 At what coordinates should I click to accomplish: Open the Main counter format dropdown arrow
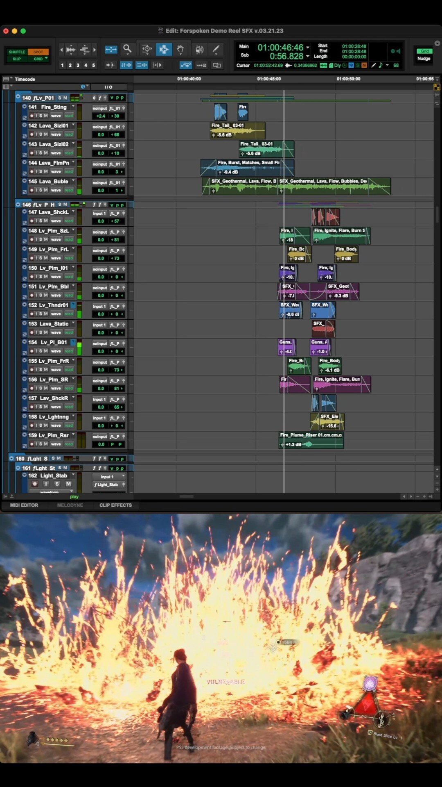[308, 48]
